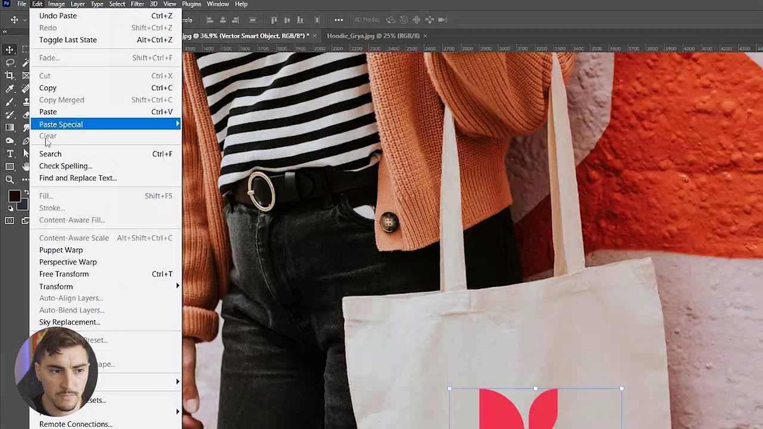Align right edges in options bar
The image size is (763, 429).
point(236,20)
